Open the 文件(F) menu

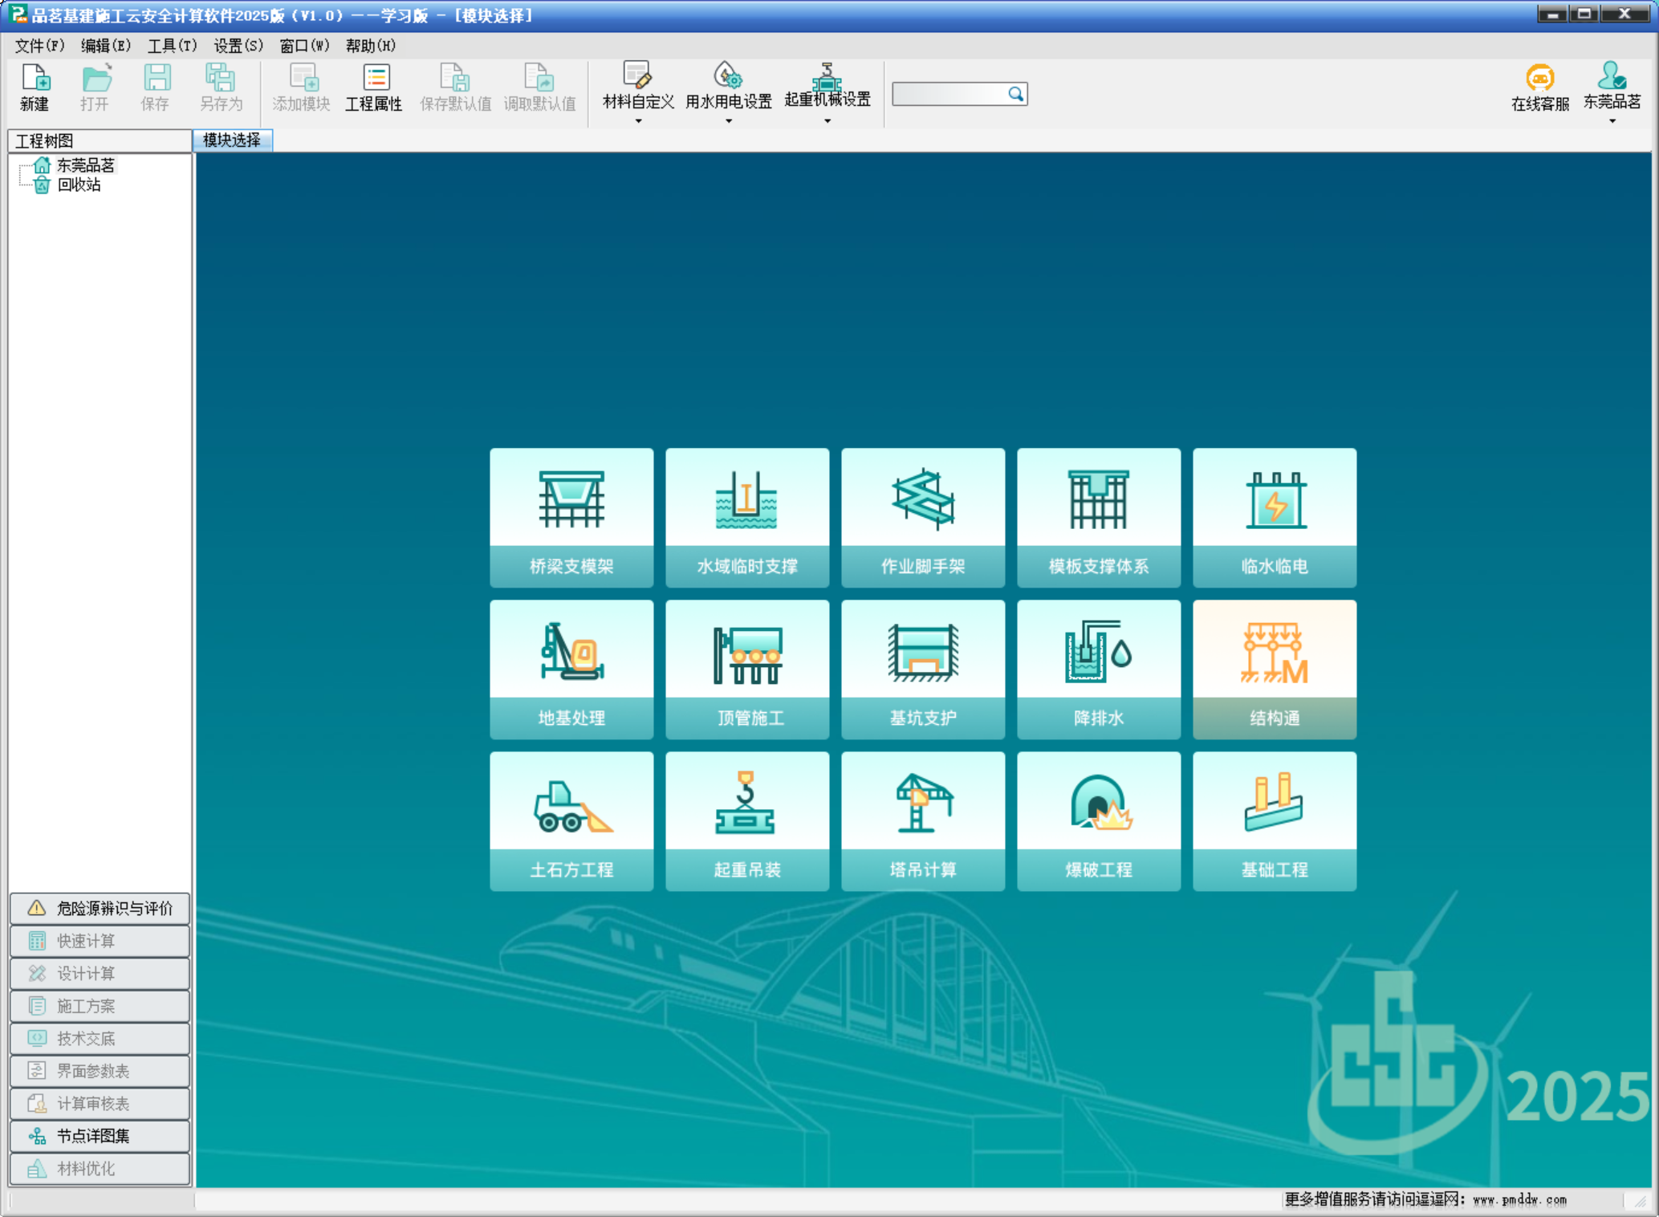pos(39,46)
